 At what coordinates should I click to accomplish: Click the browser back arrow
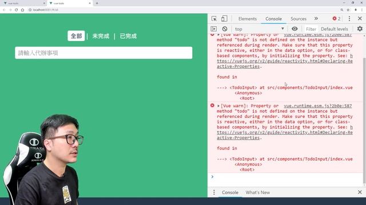[x=4, y=10]
